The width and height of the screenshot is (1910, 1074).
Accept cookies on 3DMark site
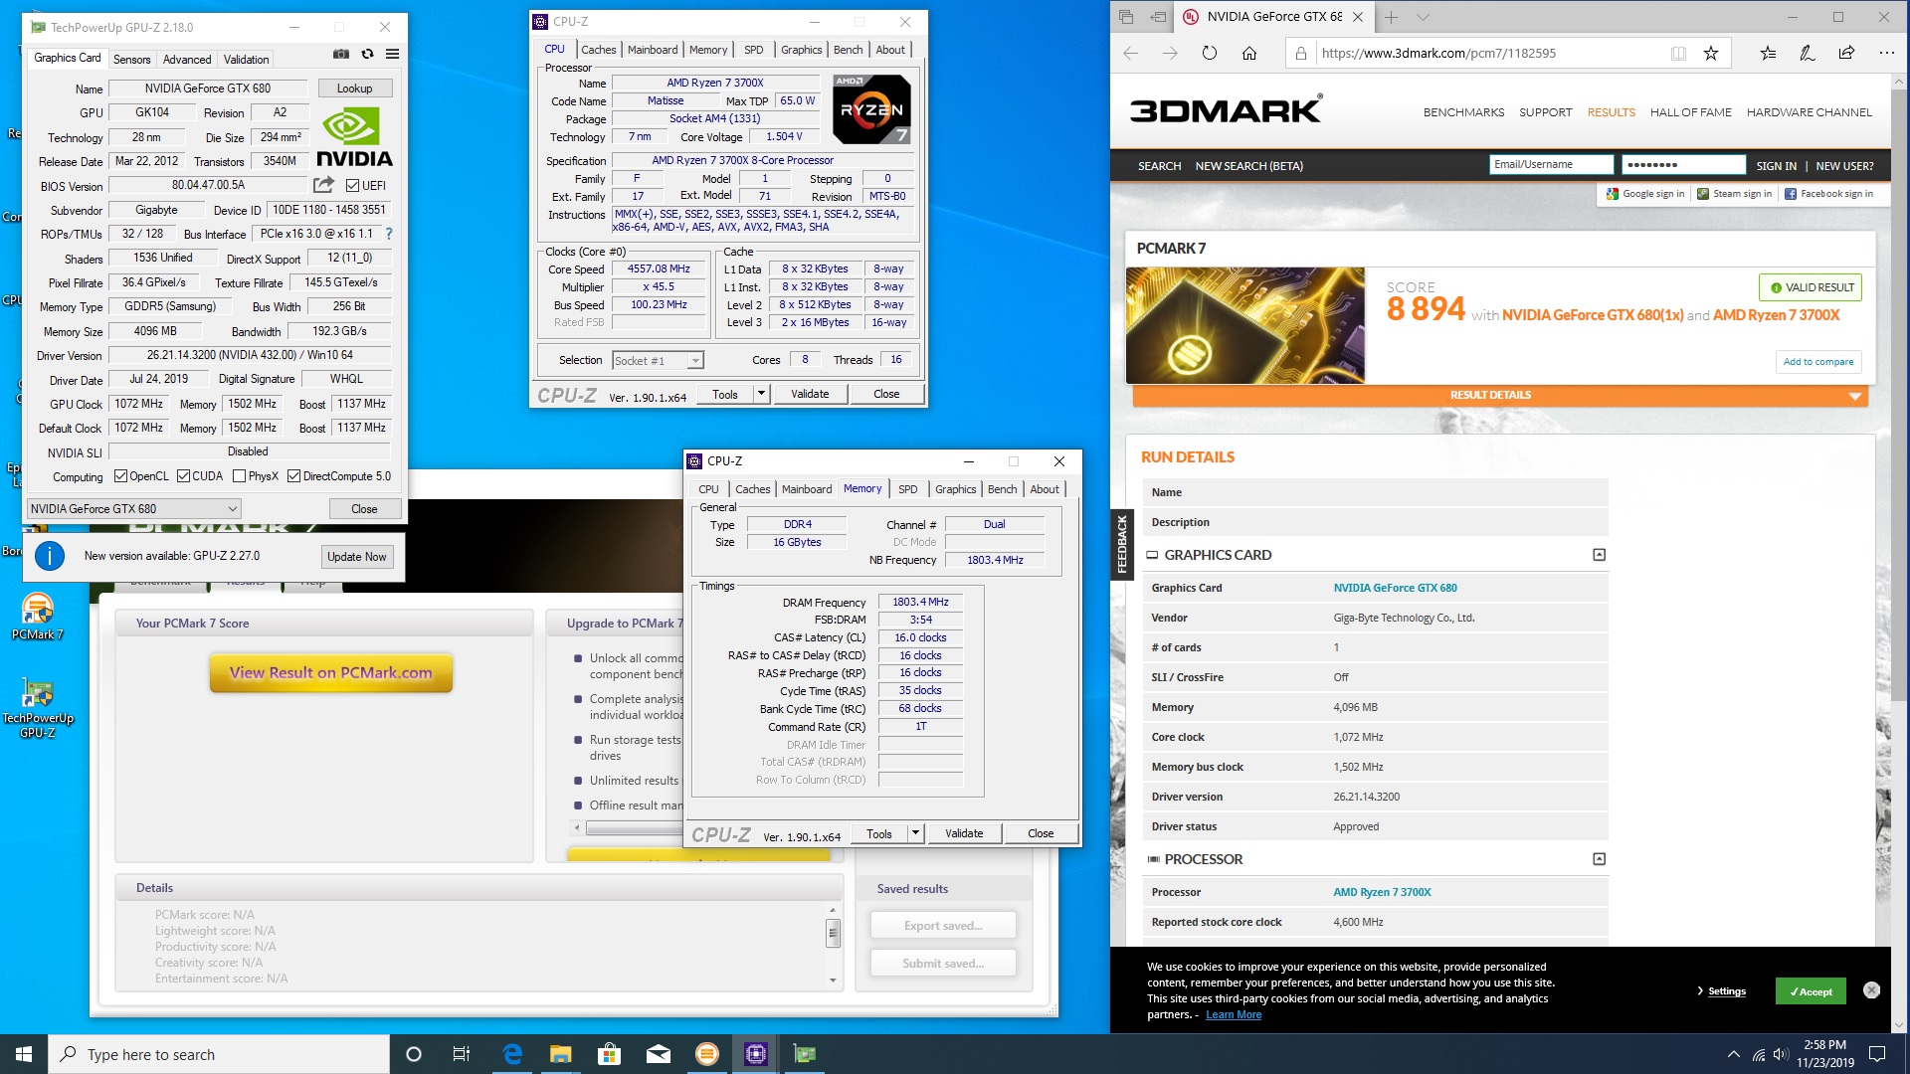coord(1811,991)
